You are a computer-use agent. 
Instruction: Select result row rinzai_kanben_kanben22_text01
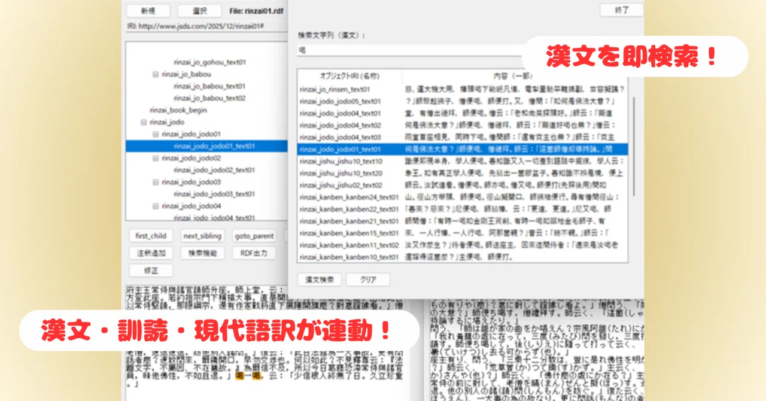tap(462, 209)
